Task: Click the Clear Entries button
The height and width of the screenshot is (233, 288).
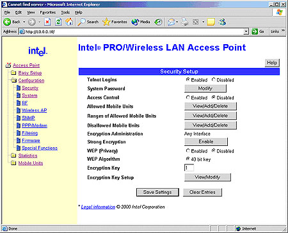Action: click(x=202, y=192)
